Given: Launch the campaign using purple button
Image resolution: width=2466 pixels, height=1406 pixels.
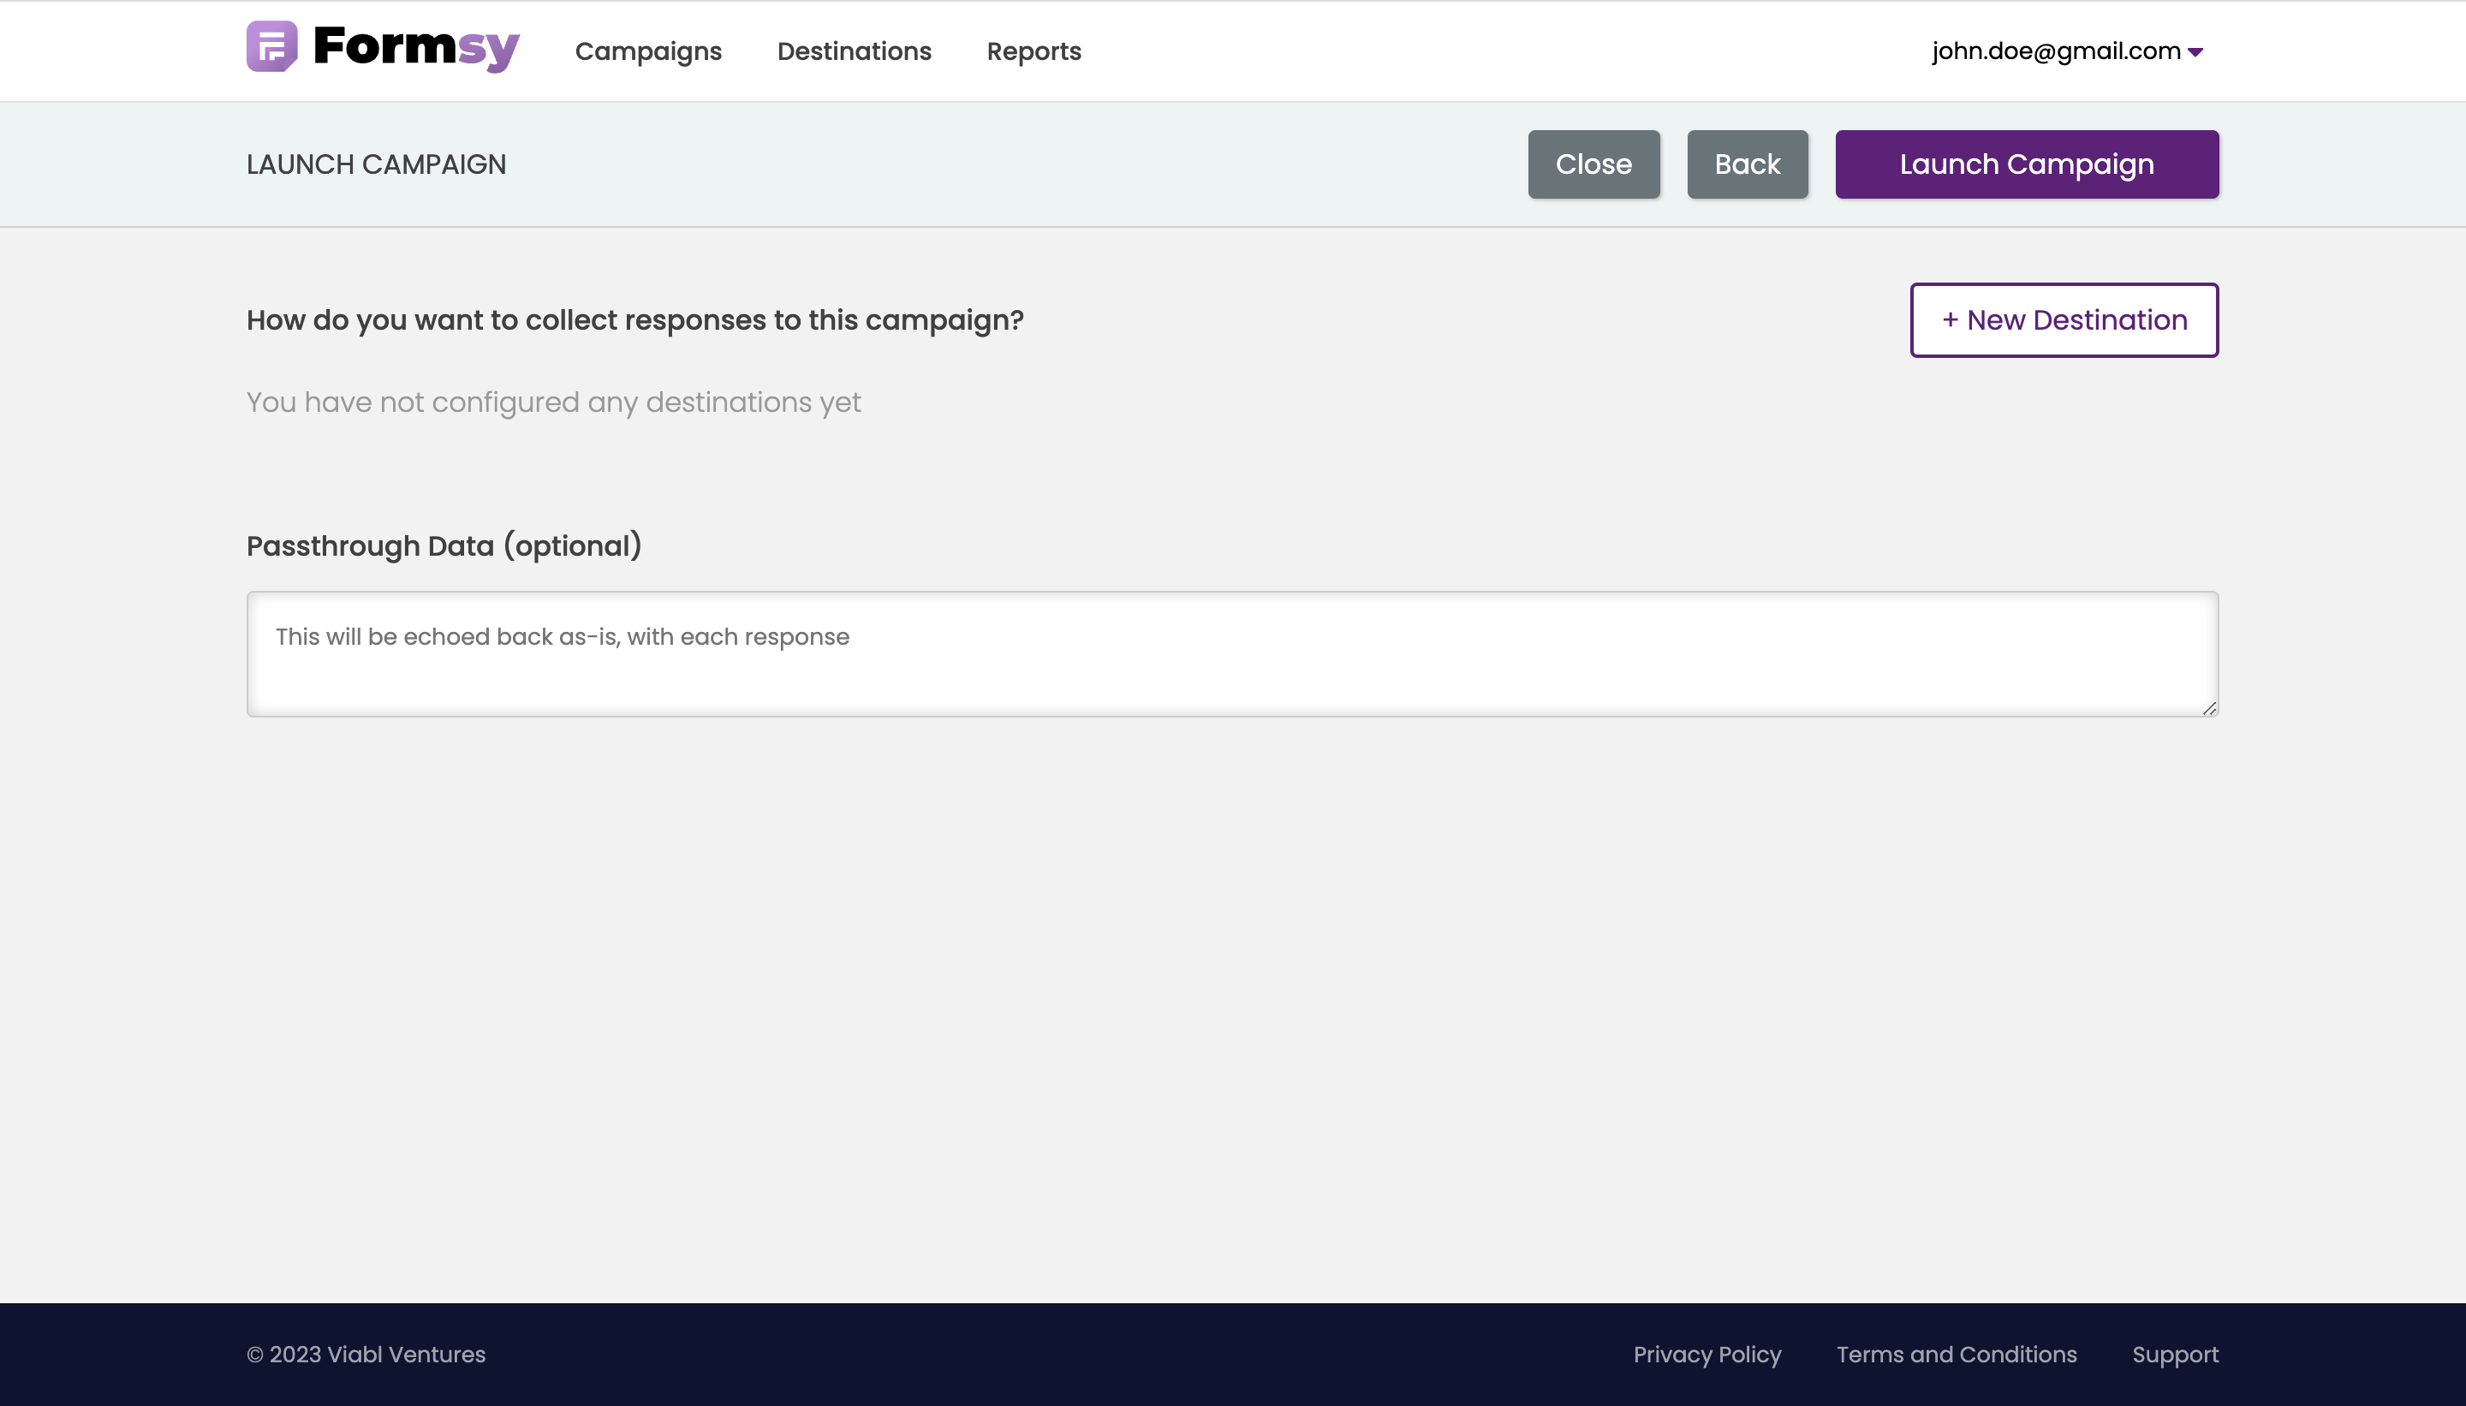Looking at the screenshot, I should [2026, 164].
